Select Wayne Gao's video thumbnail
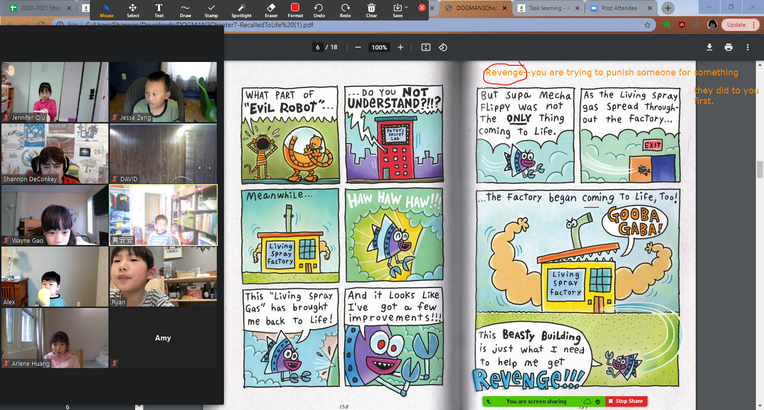Image resolution: width=764 pixels, height=410 pixels. click(x=55, y=215)
